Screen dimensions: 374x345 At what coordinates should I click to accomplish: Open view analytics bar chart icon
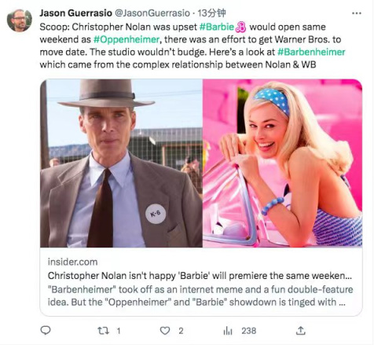coord(228,331)
